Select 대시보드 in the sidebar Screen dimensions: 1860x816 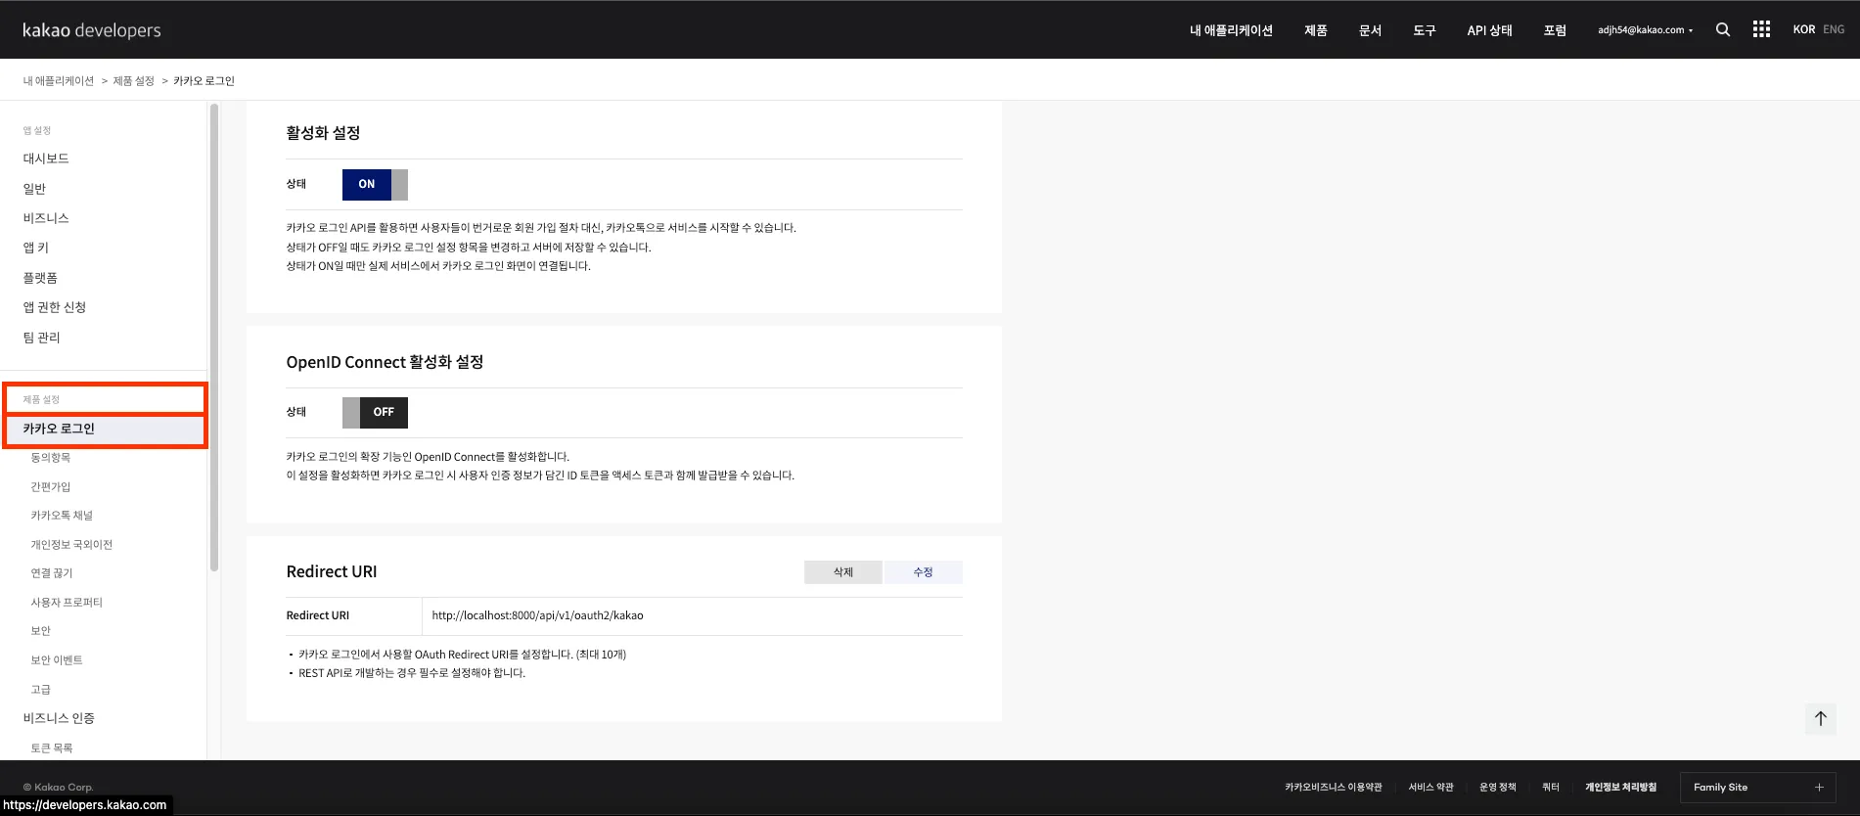tap(46, 159)
